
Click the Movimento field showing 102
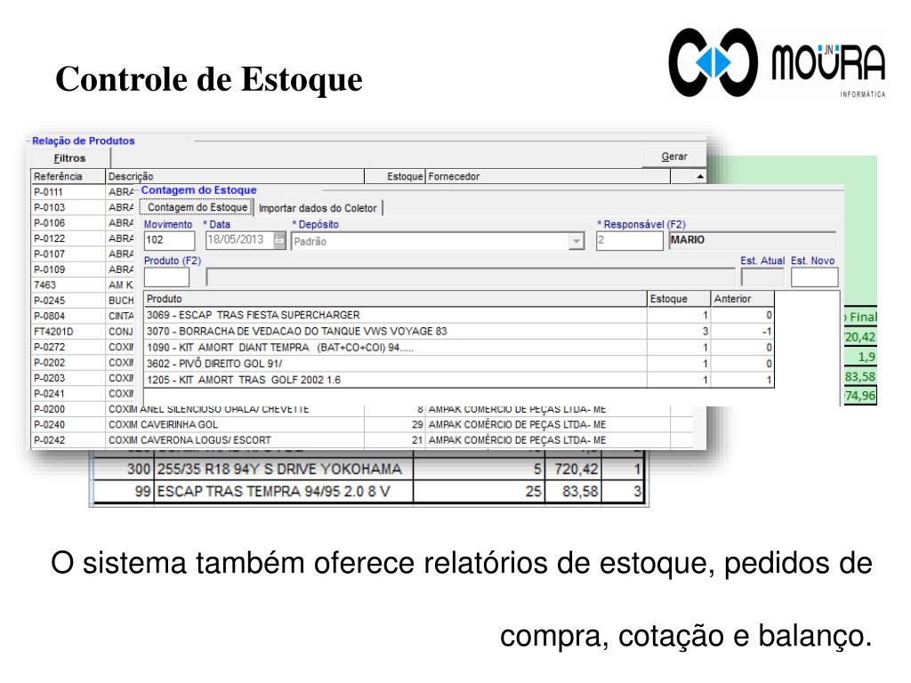[x=169, y=240]
